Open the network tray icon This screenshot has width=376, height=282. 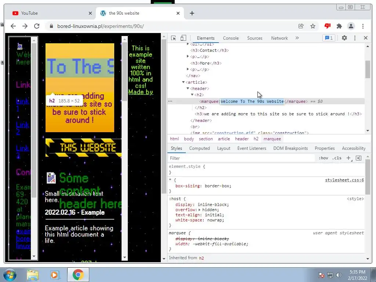pyautogui.click(x=330, y=275)
